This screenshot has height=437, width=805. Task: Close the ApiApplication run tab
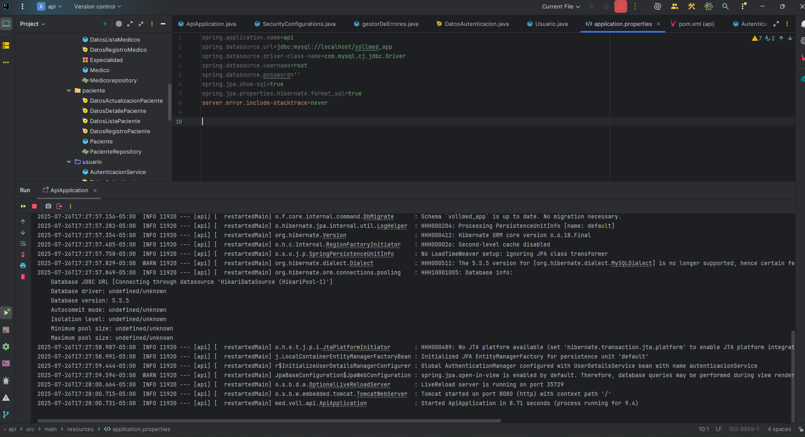pos(95,190)
